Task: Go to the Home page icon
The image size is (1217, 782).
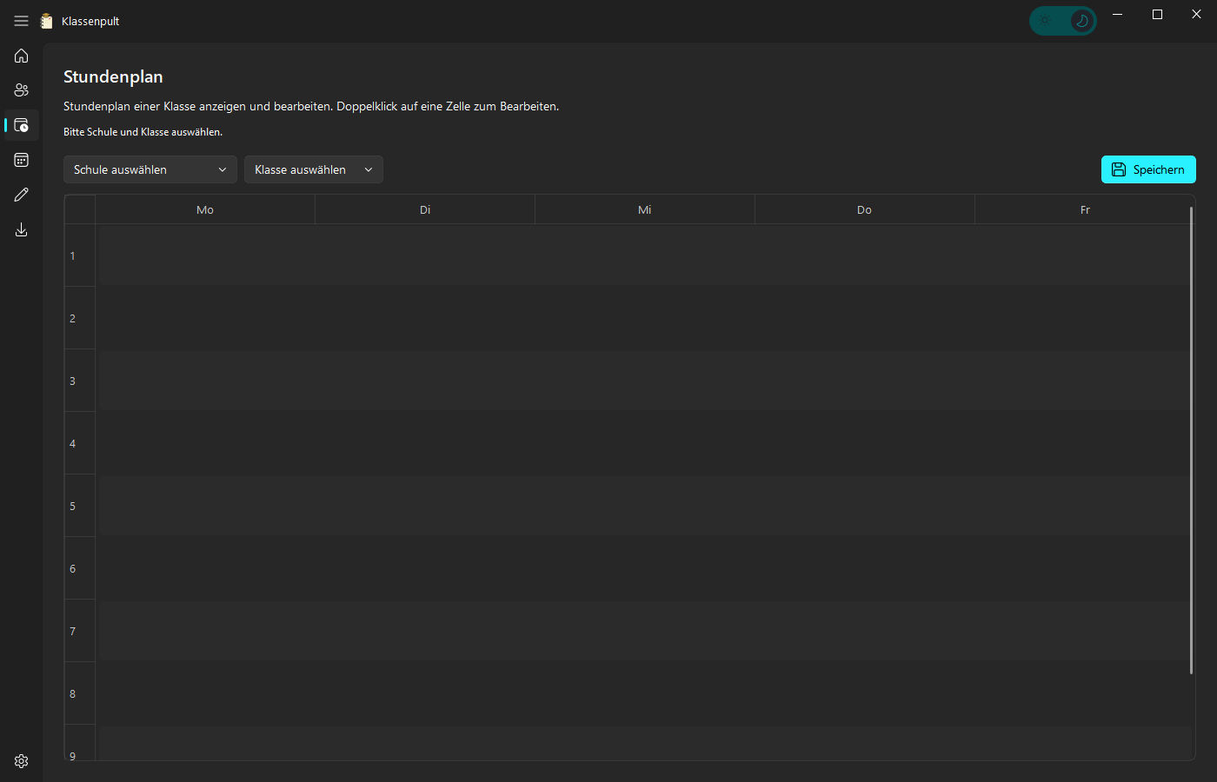Action: (x=21, y=56)
